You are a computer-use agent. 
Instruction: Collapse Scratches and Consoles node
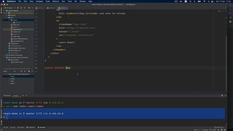coord(4,57)
